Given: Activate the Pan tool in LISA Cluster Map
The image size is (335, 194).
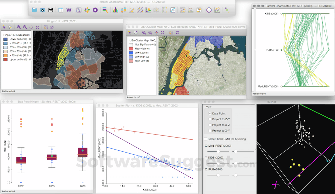Looking at the screenshot, I should tap(156, 33).
